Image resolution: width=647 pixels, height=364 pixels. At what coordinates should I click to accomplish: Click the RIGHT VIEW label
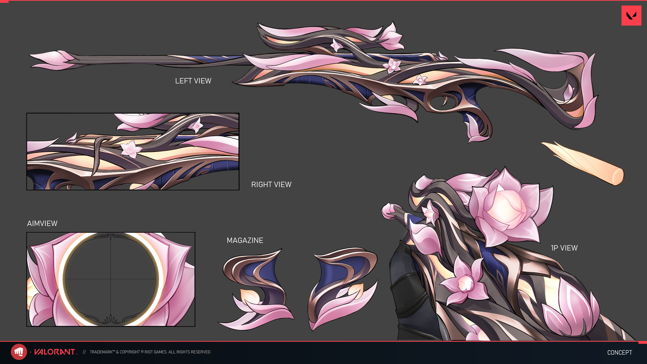point(271,185)
